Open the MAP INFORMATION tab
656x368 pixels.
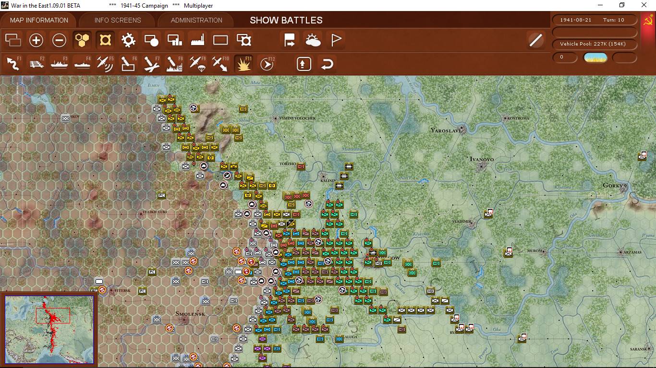[x=39, y=20]
